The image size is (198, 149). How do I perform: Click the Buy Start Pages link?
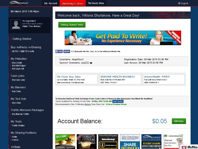(x=19, y=66)
